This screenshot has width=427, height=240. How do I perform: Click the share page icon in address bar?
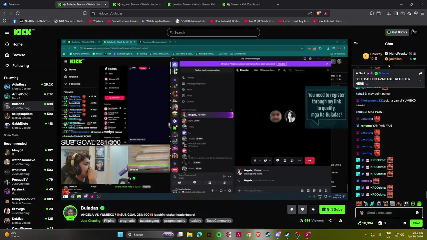click(x=310, y=13)
